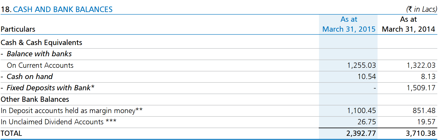Select the Cash & Cash Equivalents row label

click(42, 42)
